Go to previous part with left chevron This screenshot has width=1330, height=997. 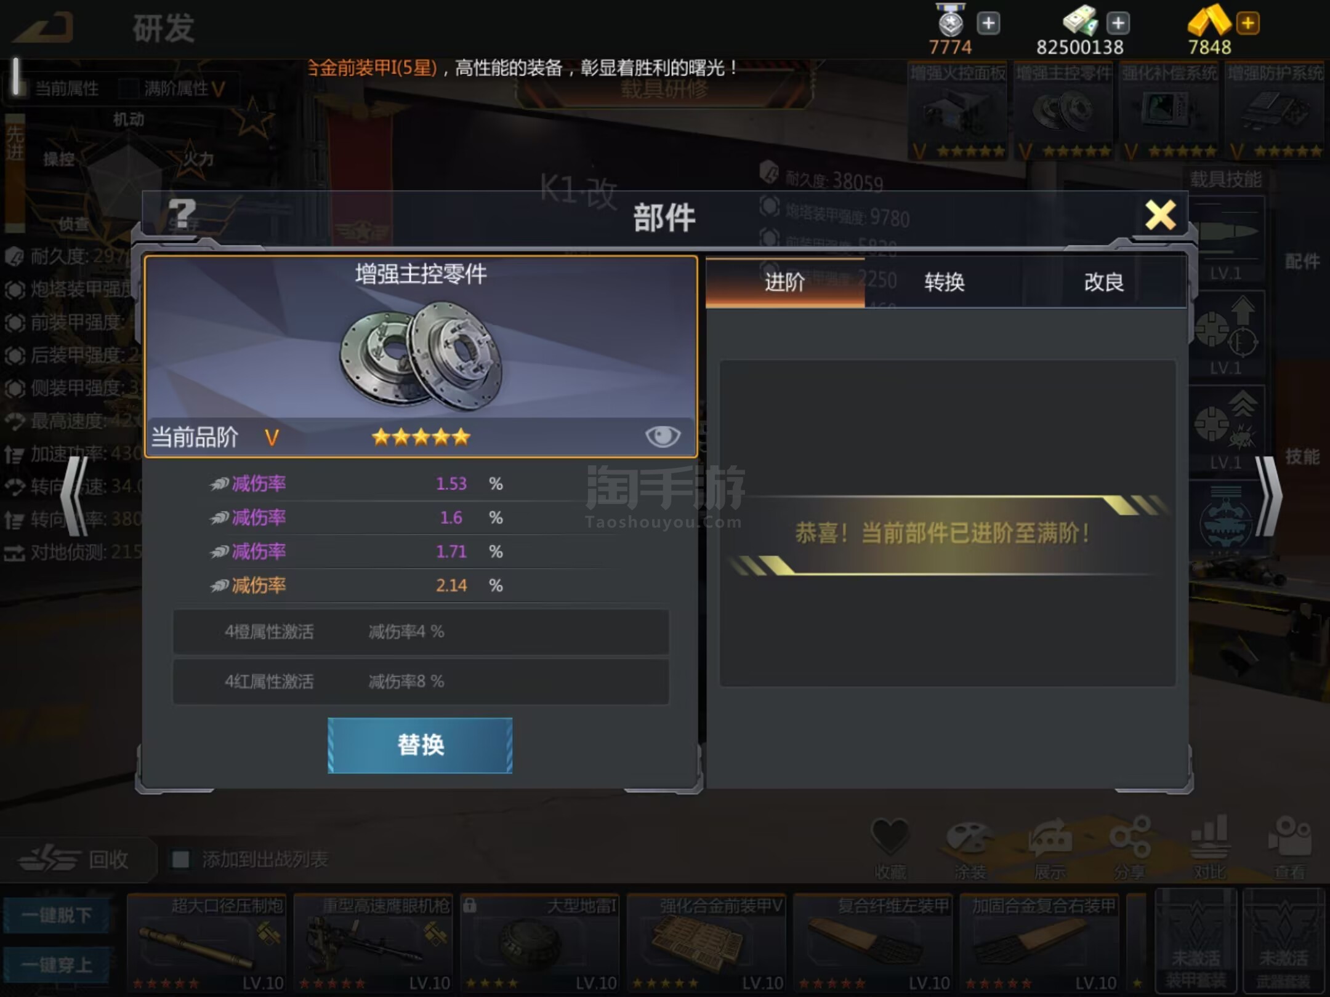(75, 496)
